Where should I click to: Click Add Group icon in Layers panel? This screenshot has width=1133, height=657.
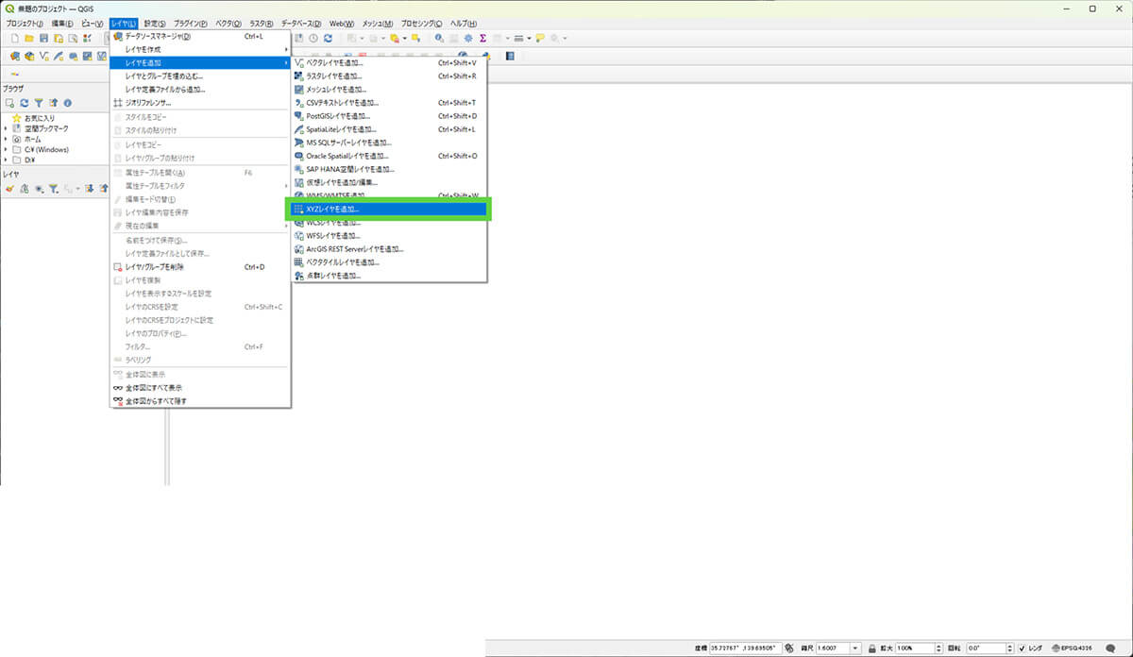[x=25, y=189]
